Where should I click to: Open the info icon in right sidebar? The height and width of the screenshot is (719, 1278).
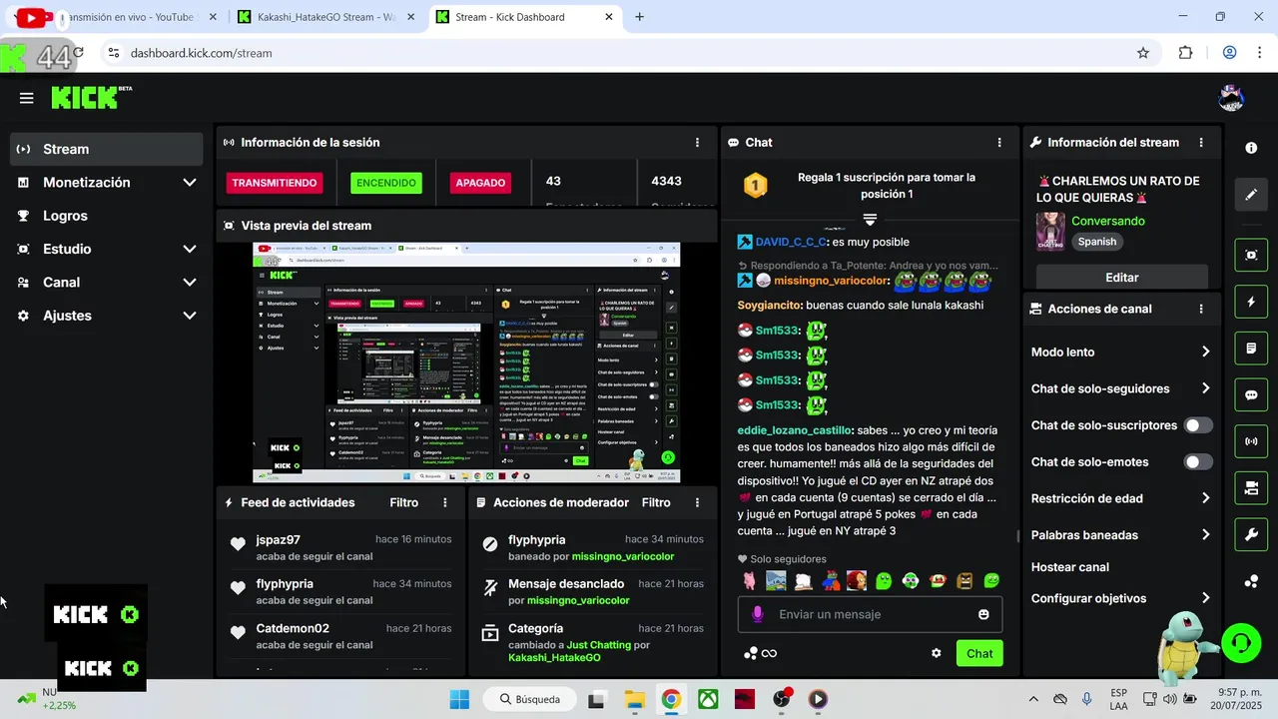[1251, 148]
